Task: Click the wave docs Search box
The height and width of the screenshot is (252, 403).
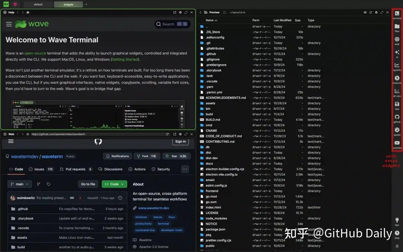Action: tap(172, 24)
